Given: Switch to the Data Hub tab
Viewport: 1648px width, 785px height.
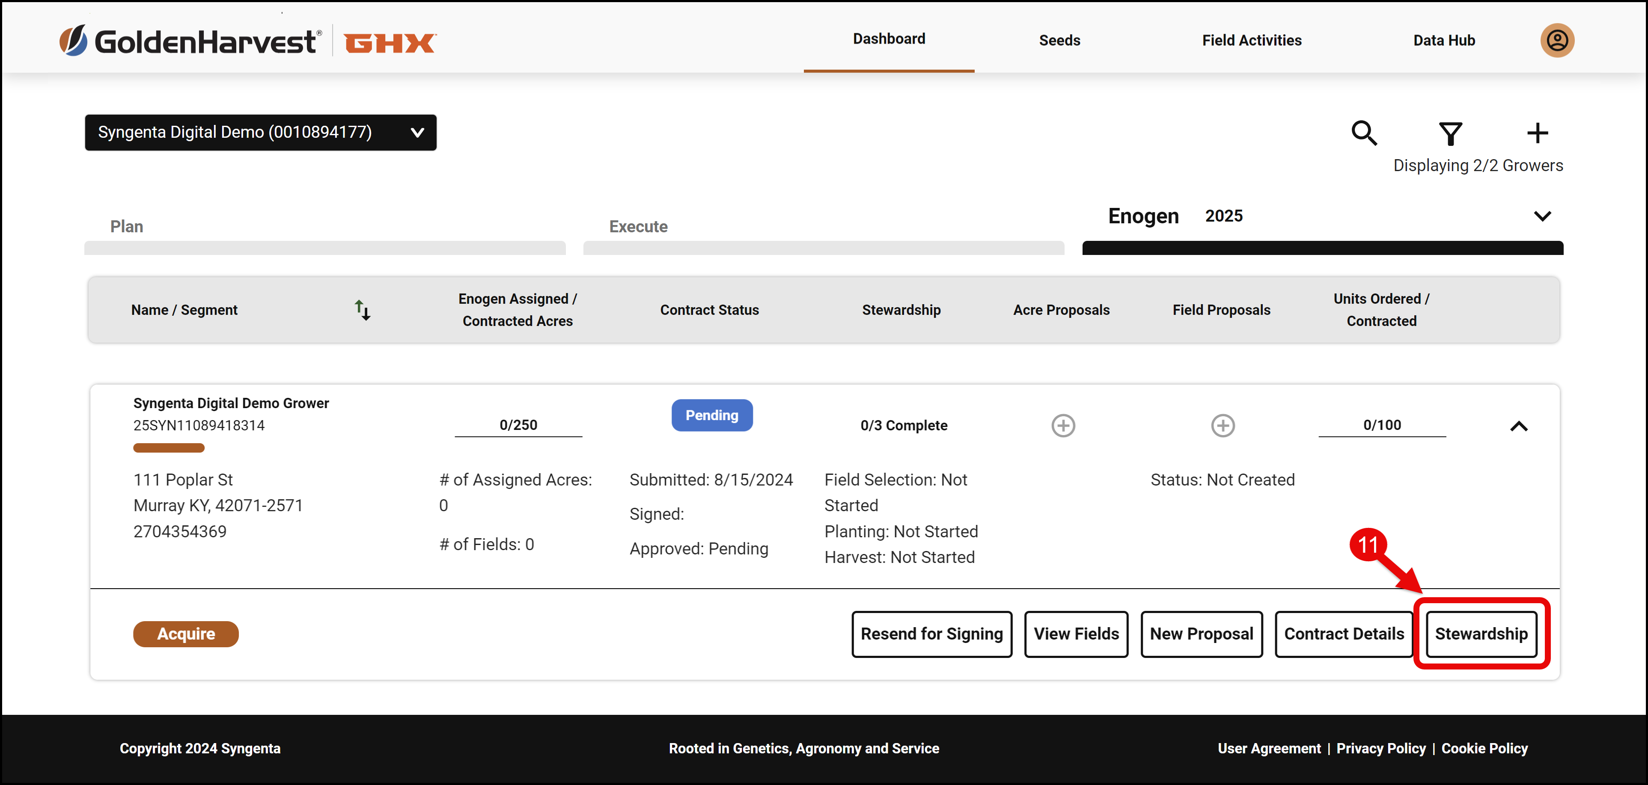Looking at the screenshot, I should coord(1444,40).
